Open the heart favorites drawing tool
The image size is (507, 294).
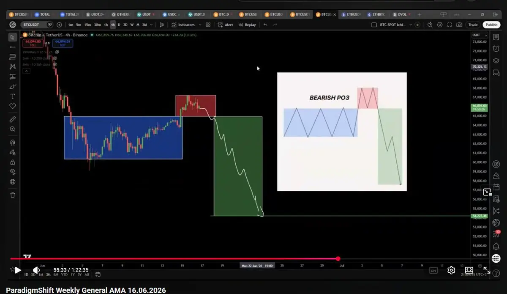point(12,106)
